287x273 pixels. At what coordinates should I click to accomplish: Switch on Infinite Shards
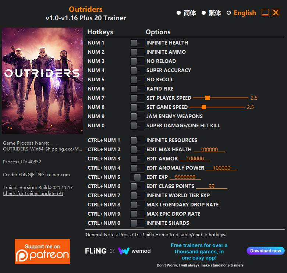click(x=137, y=223)
